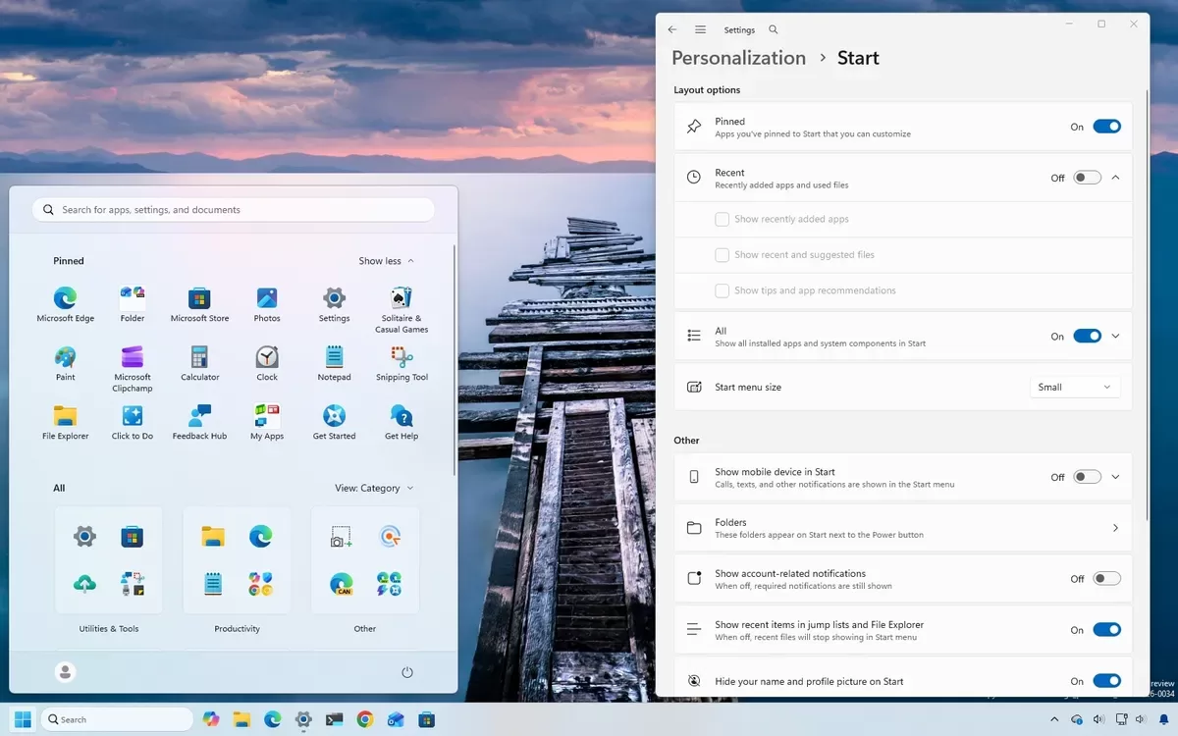Click the Settings search magnifier icon
This screenshot has width=1178, height=736.
click(774, 30)
